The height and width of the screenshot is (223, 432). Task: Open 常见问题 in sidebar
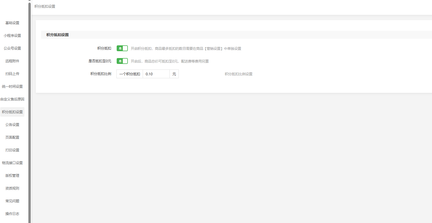12,201
